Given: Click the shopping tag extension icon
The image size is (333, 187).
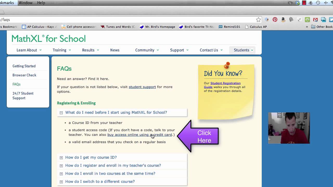Looking at the screenshot, I should (291, 19).
